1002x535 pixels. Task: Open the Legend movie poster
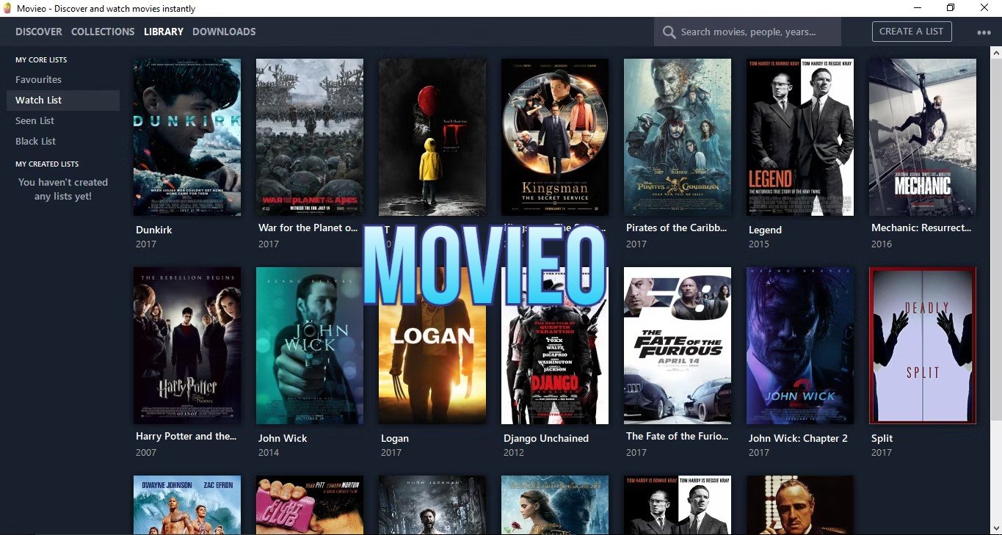[799, 137]
